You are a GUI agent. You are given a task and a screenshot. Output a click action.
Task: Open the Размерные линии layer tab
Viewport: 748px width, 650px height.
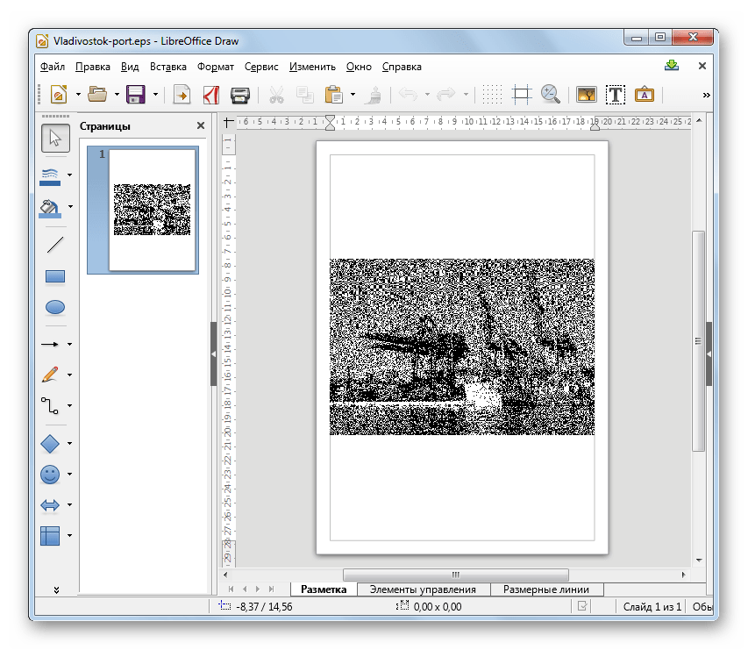point(546,589)
